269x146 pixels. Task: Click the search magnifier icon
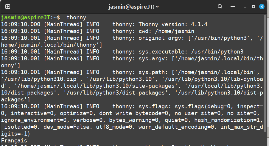pos(220,7)
